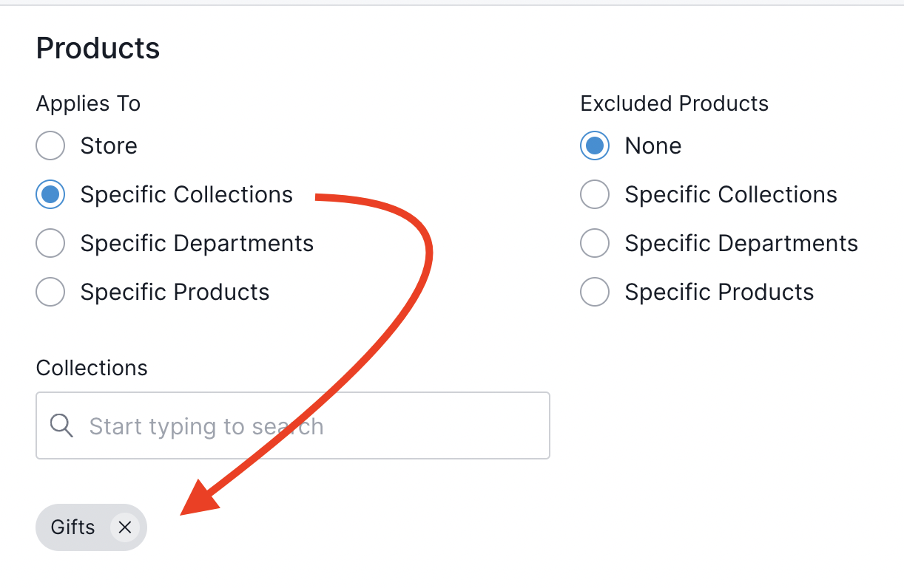Select Specific Products under Applies To
The width and height of the screenshot is (904, 588).
pyautogui.click(x=50, y=292)
